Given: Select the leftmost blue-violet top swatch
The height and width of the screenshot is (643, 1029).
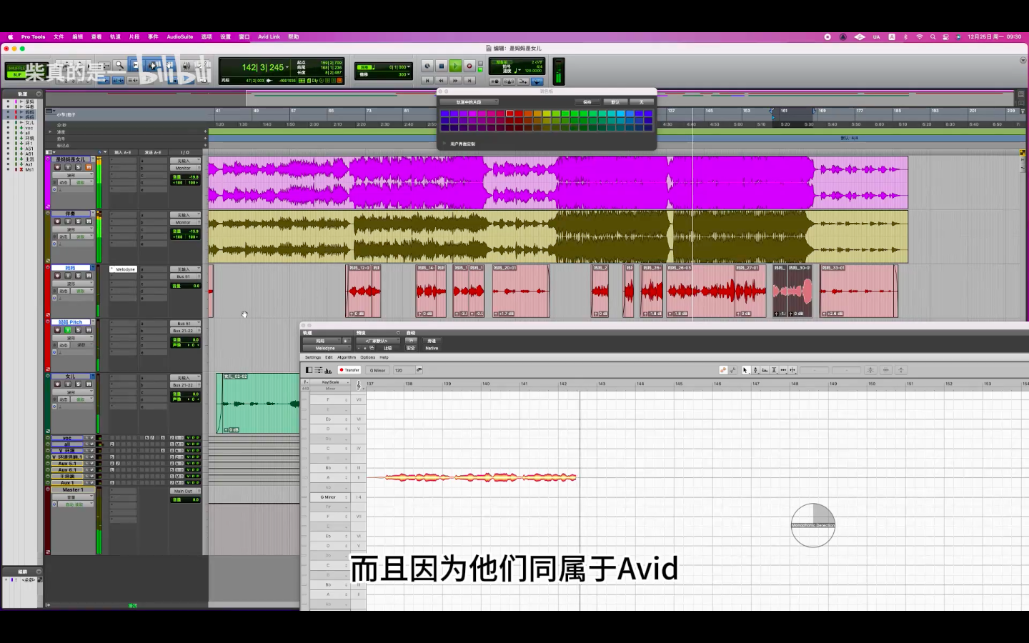Looking at the screenshot, I should [x=444, y=113].
